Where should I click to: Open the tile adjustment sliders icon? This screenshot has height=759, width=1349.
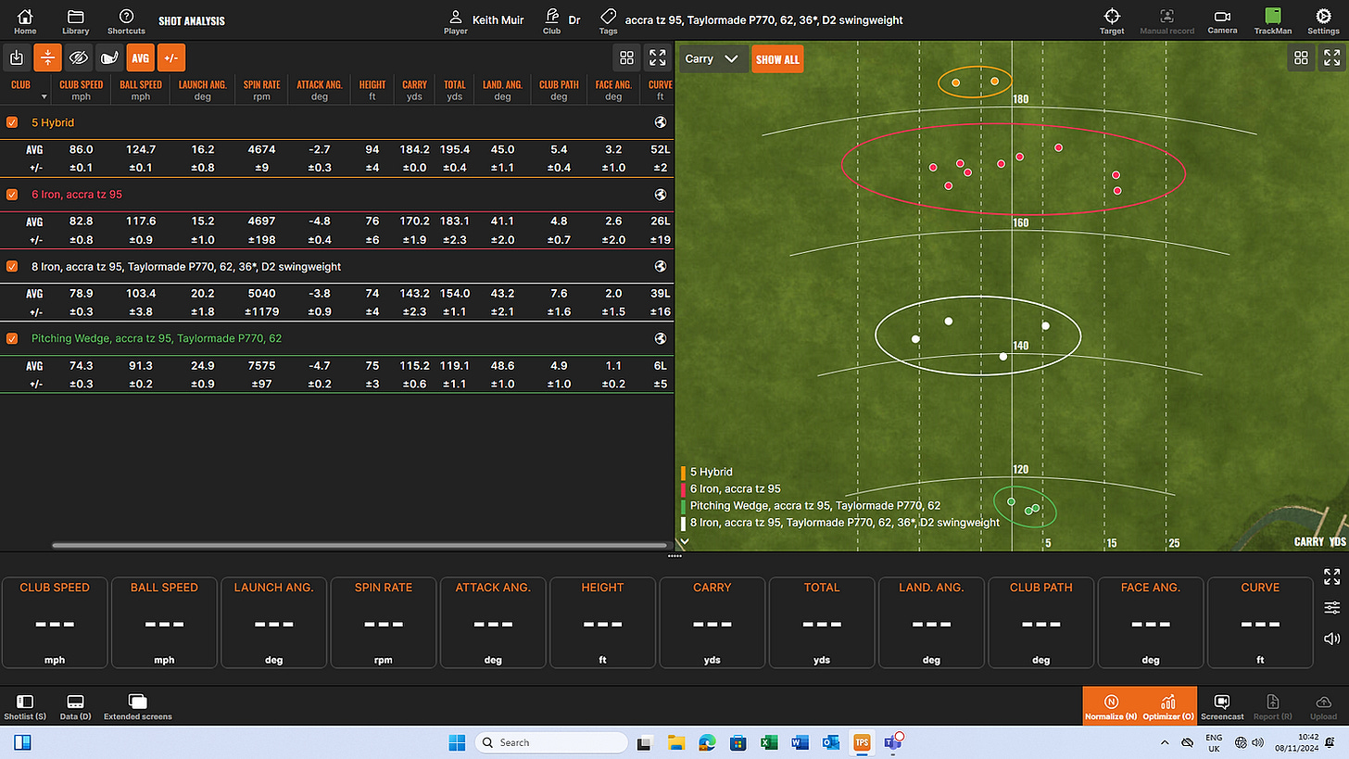point(1332,608)
